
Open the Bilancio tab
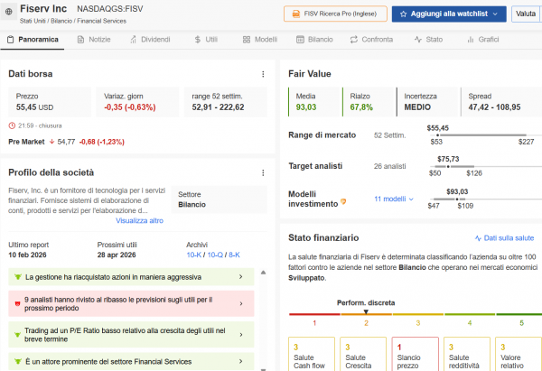pos(313,40)
